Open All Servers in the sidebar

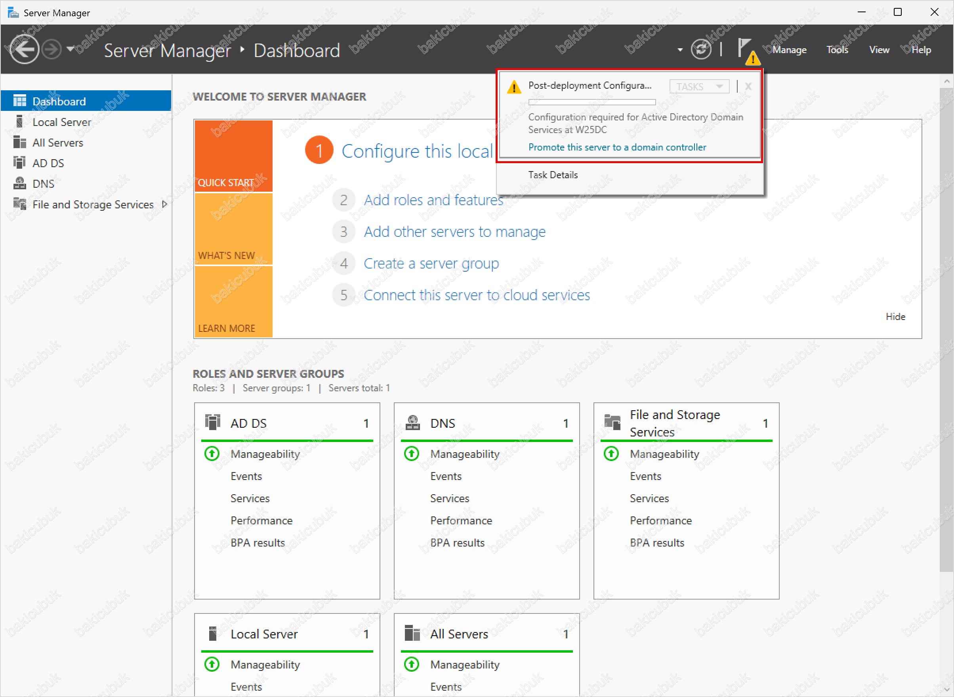tap(86, 143)
